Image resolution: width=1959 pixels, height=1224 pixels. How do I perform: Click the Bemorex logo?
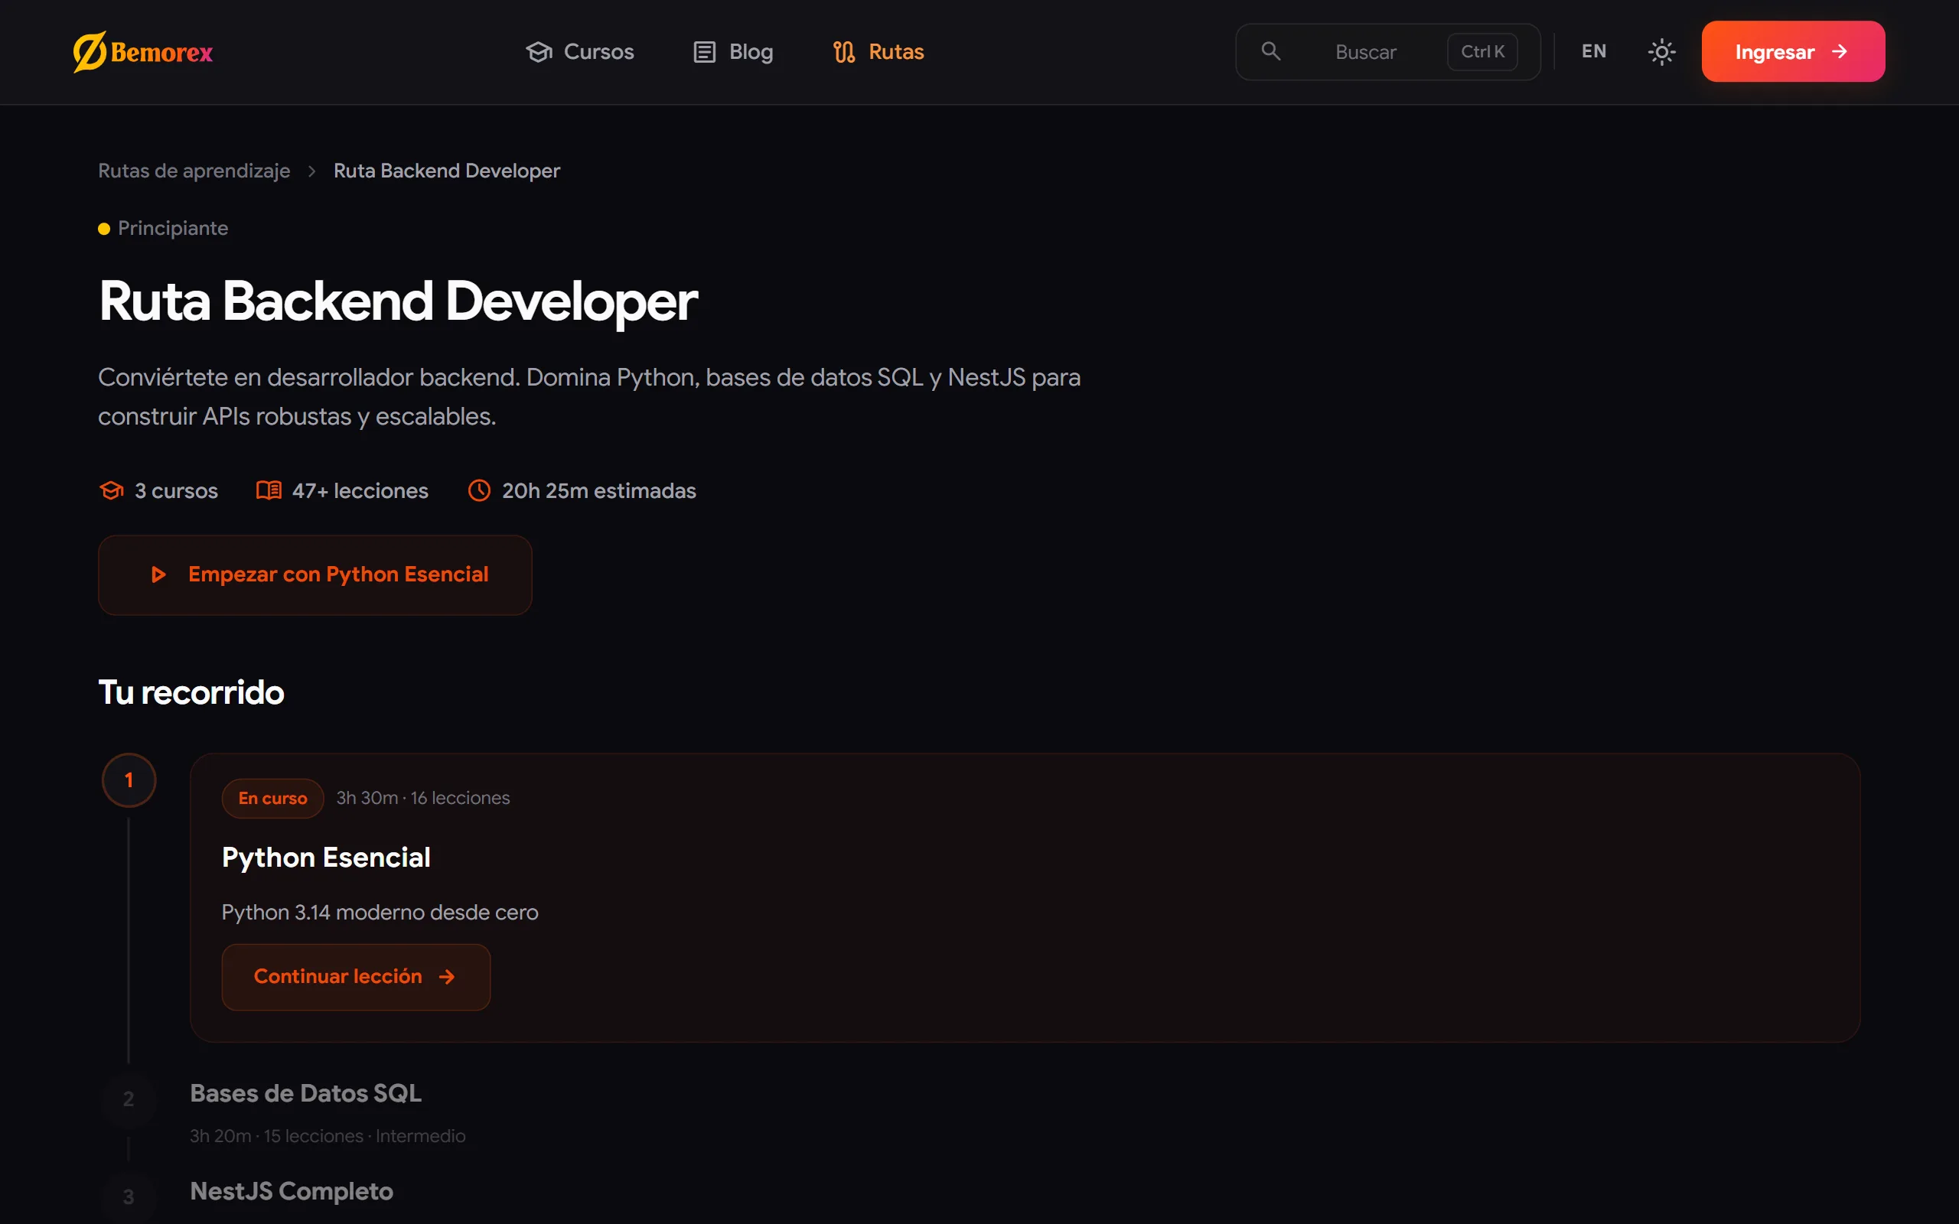[142, 52]
